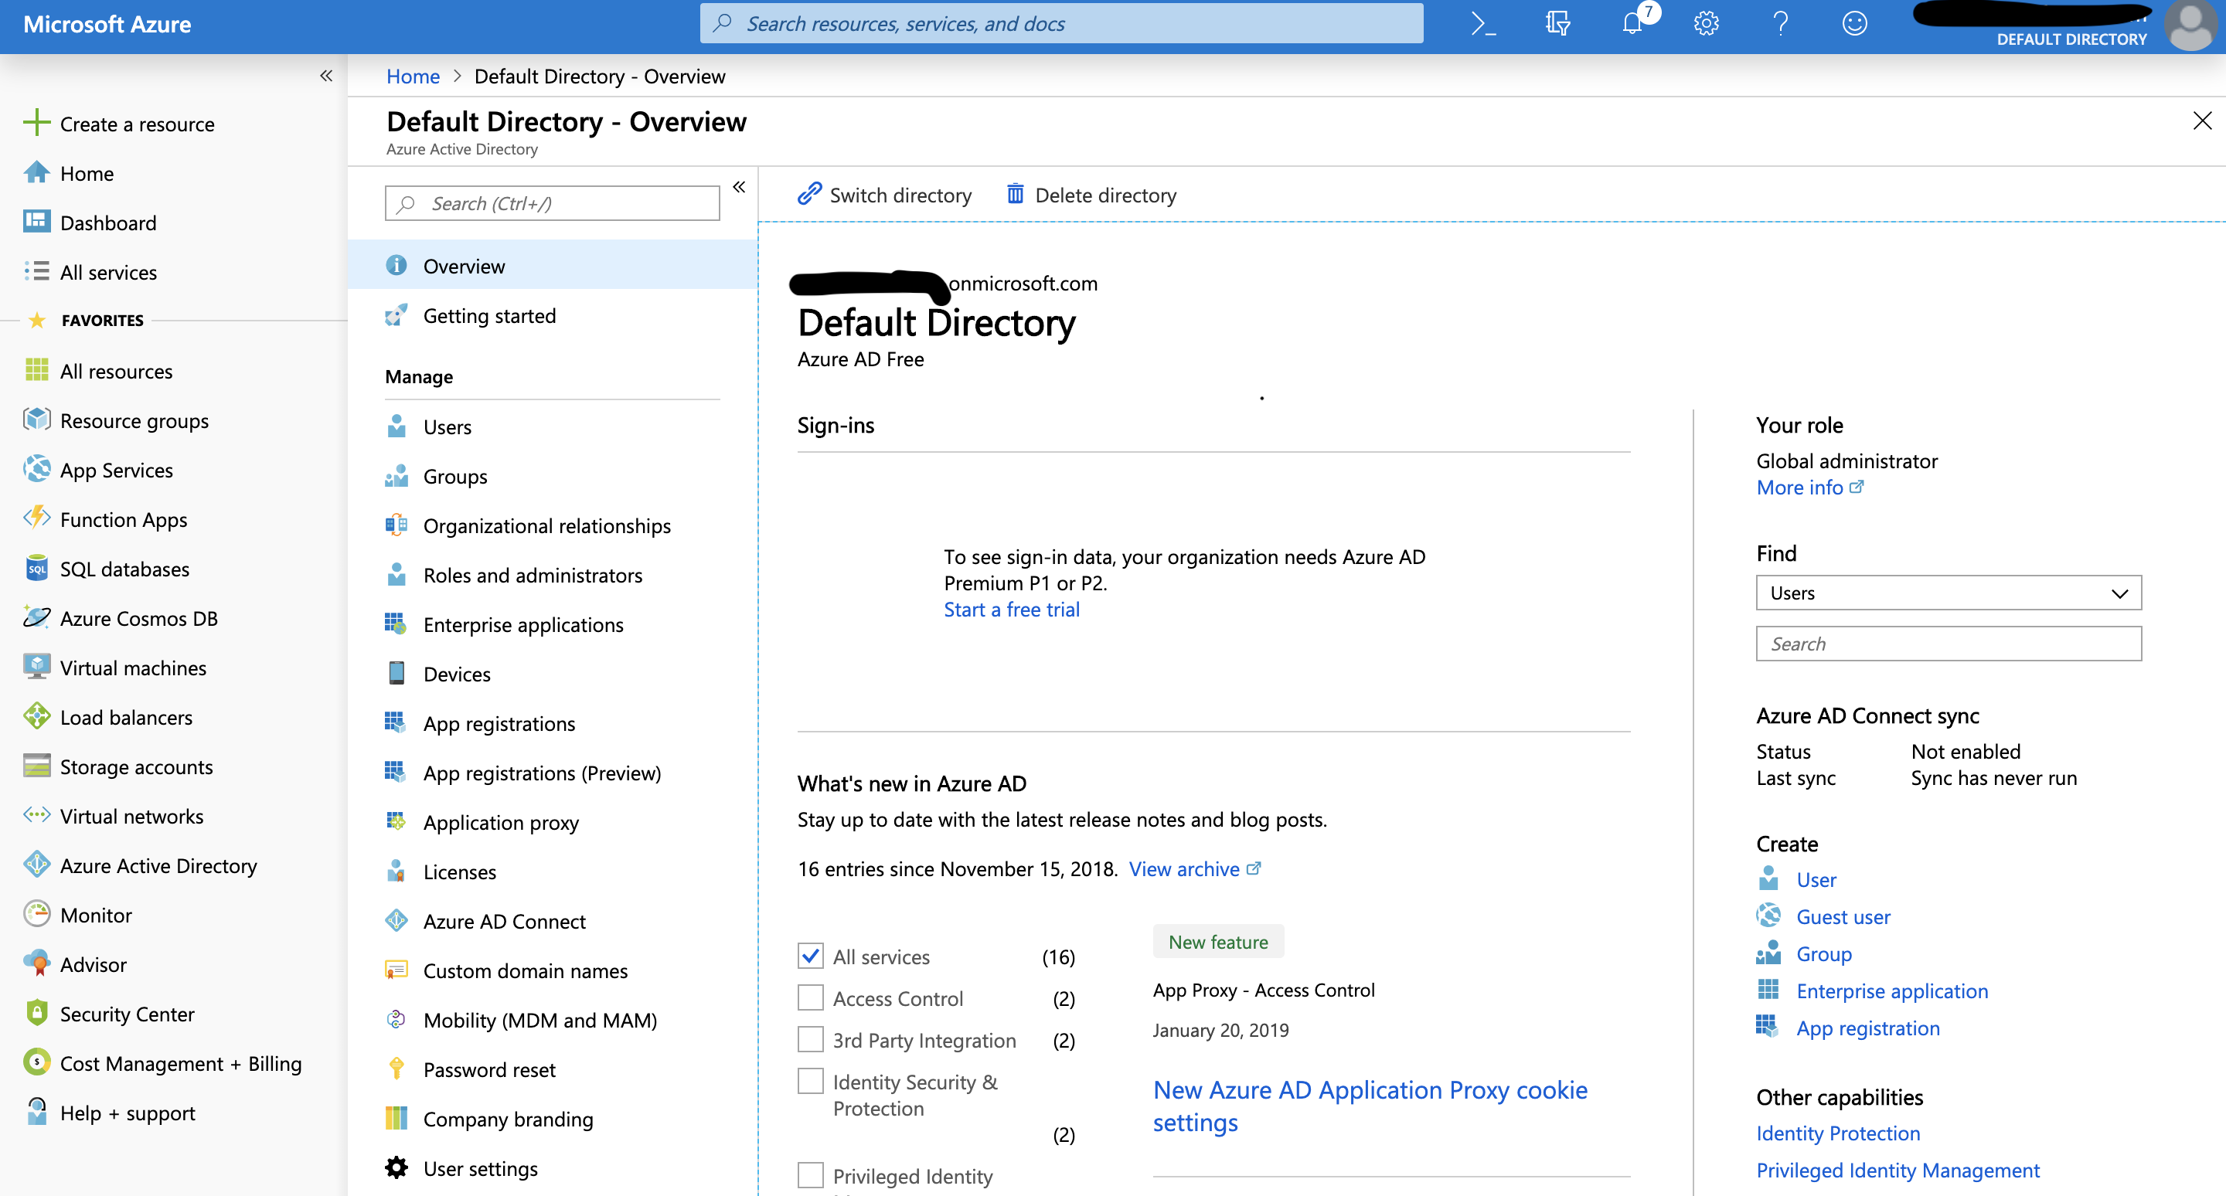Uncheck the All services filter checkbox
This screenshot has height=1196, width=2226.
click(x=811, y=956)
